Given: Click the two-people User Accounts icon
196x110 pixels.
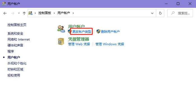Looking at the screenshot, I should [61, 29].
